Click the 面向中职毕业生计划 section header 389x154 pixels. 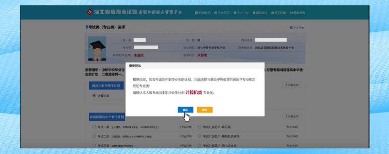(x=106, y=86)
